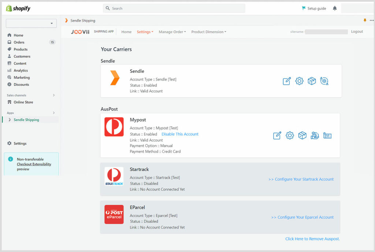The width and height of the screenshot is (375, 252).
Task: Open the store selector dropdown
Action: coord(31,23)
